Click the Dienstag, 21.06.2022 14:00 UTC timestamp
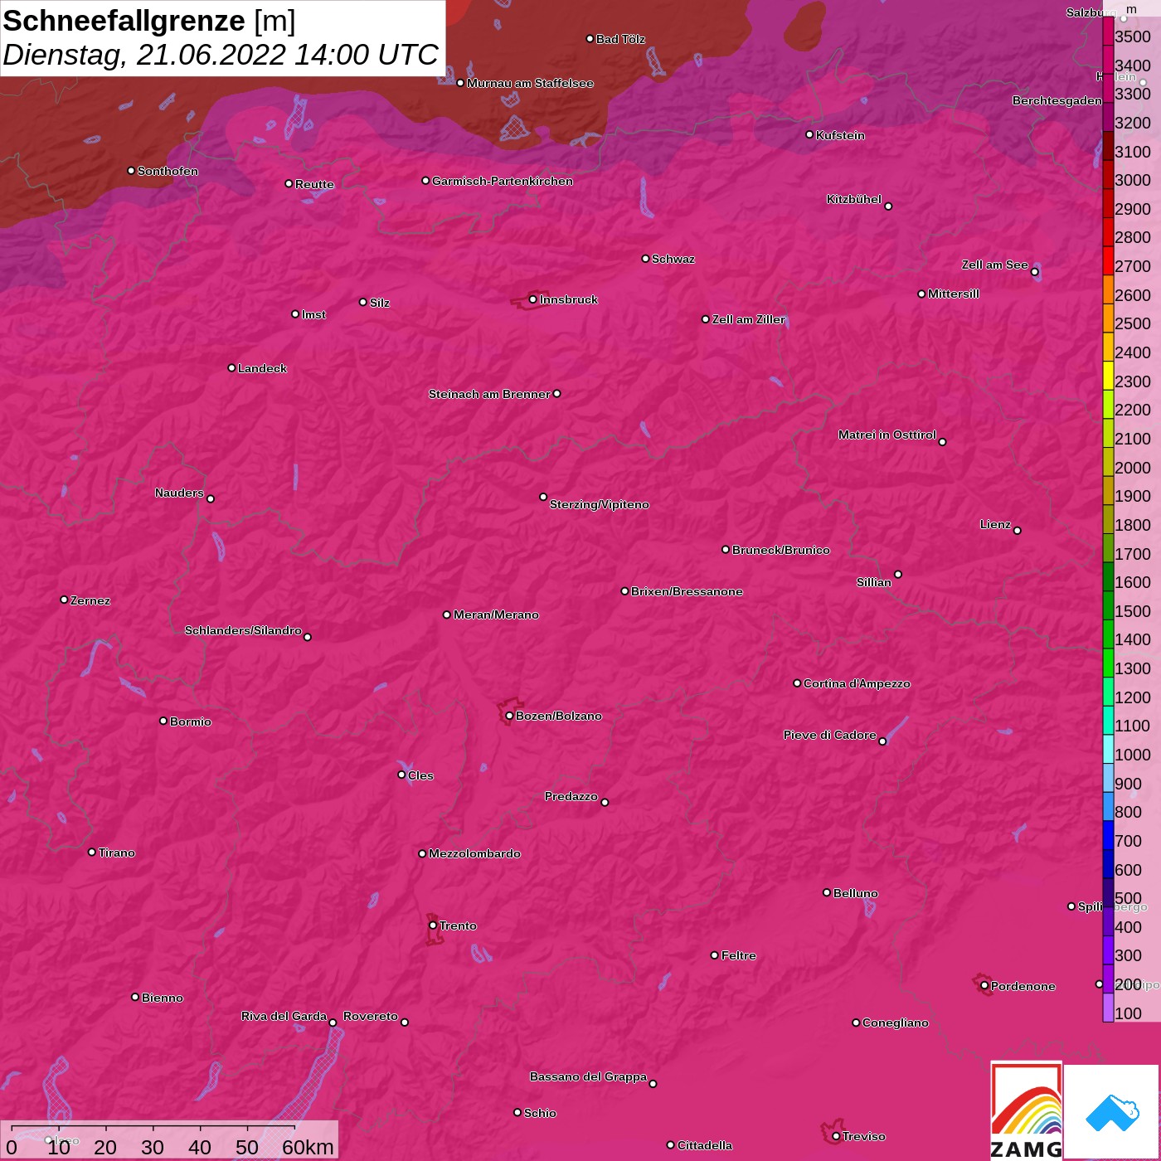Image resolution: width=1161 pixels, height=1161 pixels. 221,55
